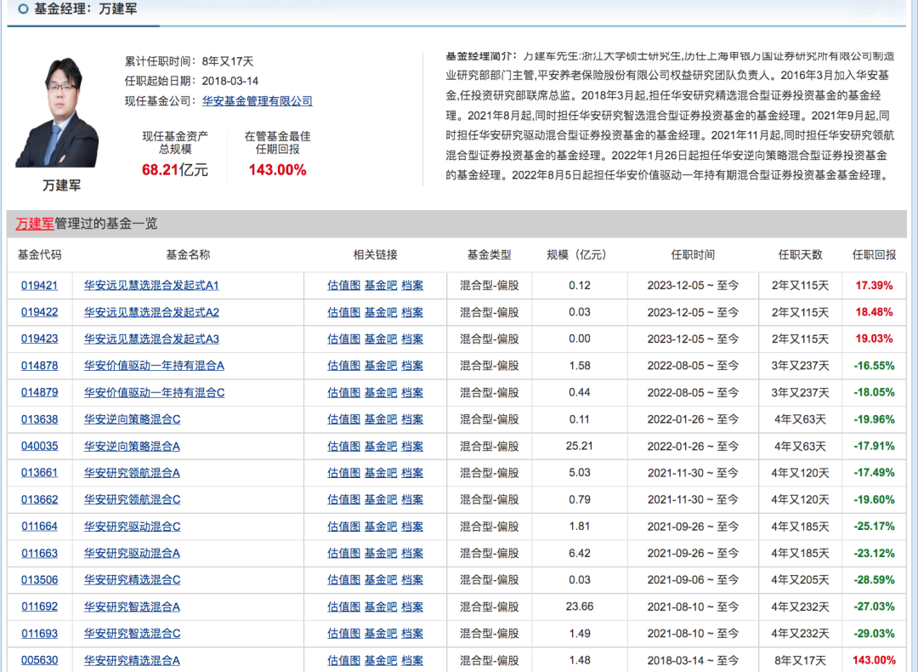This screenshot has height=672, width=918.
Task: Open 估值图 for 华安逆向策略混合A
Action: click(x=343, y=446)
